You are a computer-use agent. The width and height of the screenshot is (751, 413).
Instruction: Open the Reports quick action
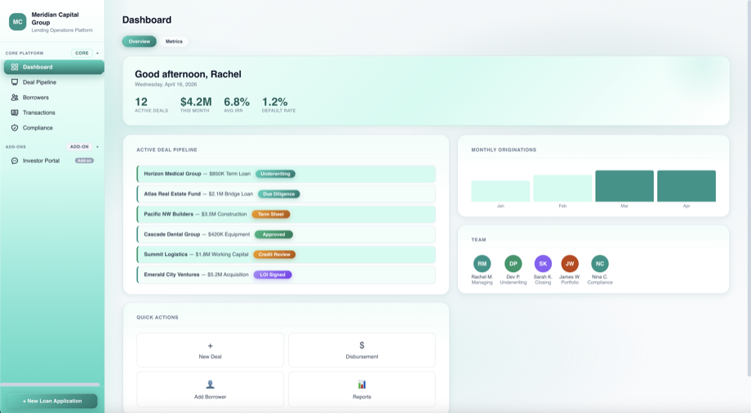pyautogui.click(x=362, y=389)
